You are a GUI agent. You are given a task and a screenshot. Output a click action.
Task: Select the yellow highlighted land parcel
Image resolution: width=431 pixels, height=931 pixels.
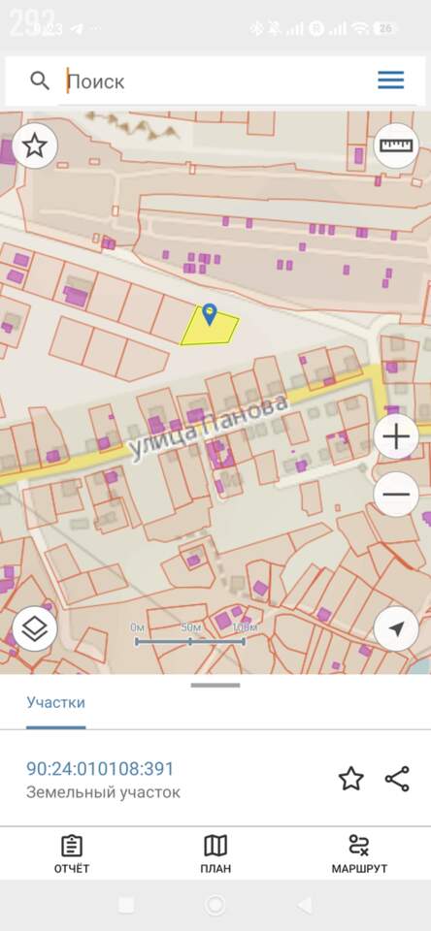click(x=210, y=330)
